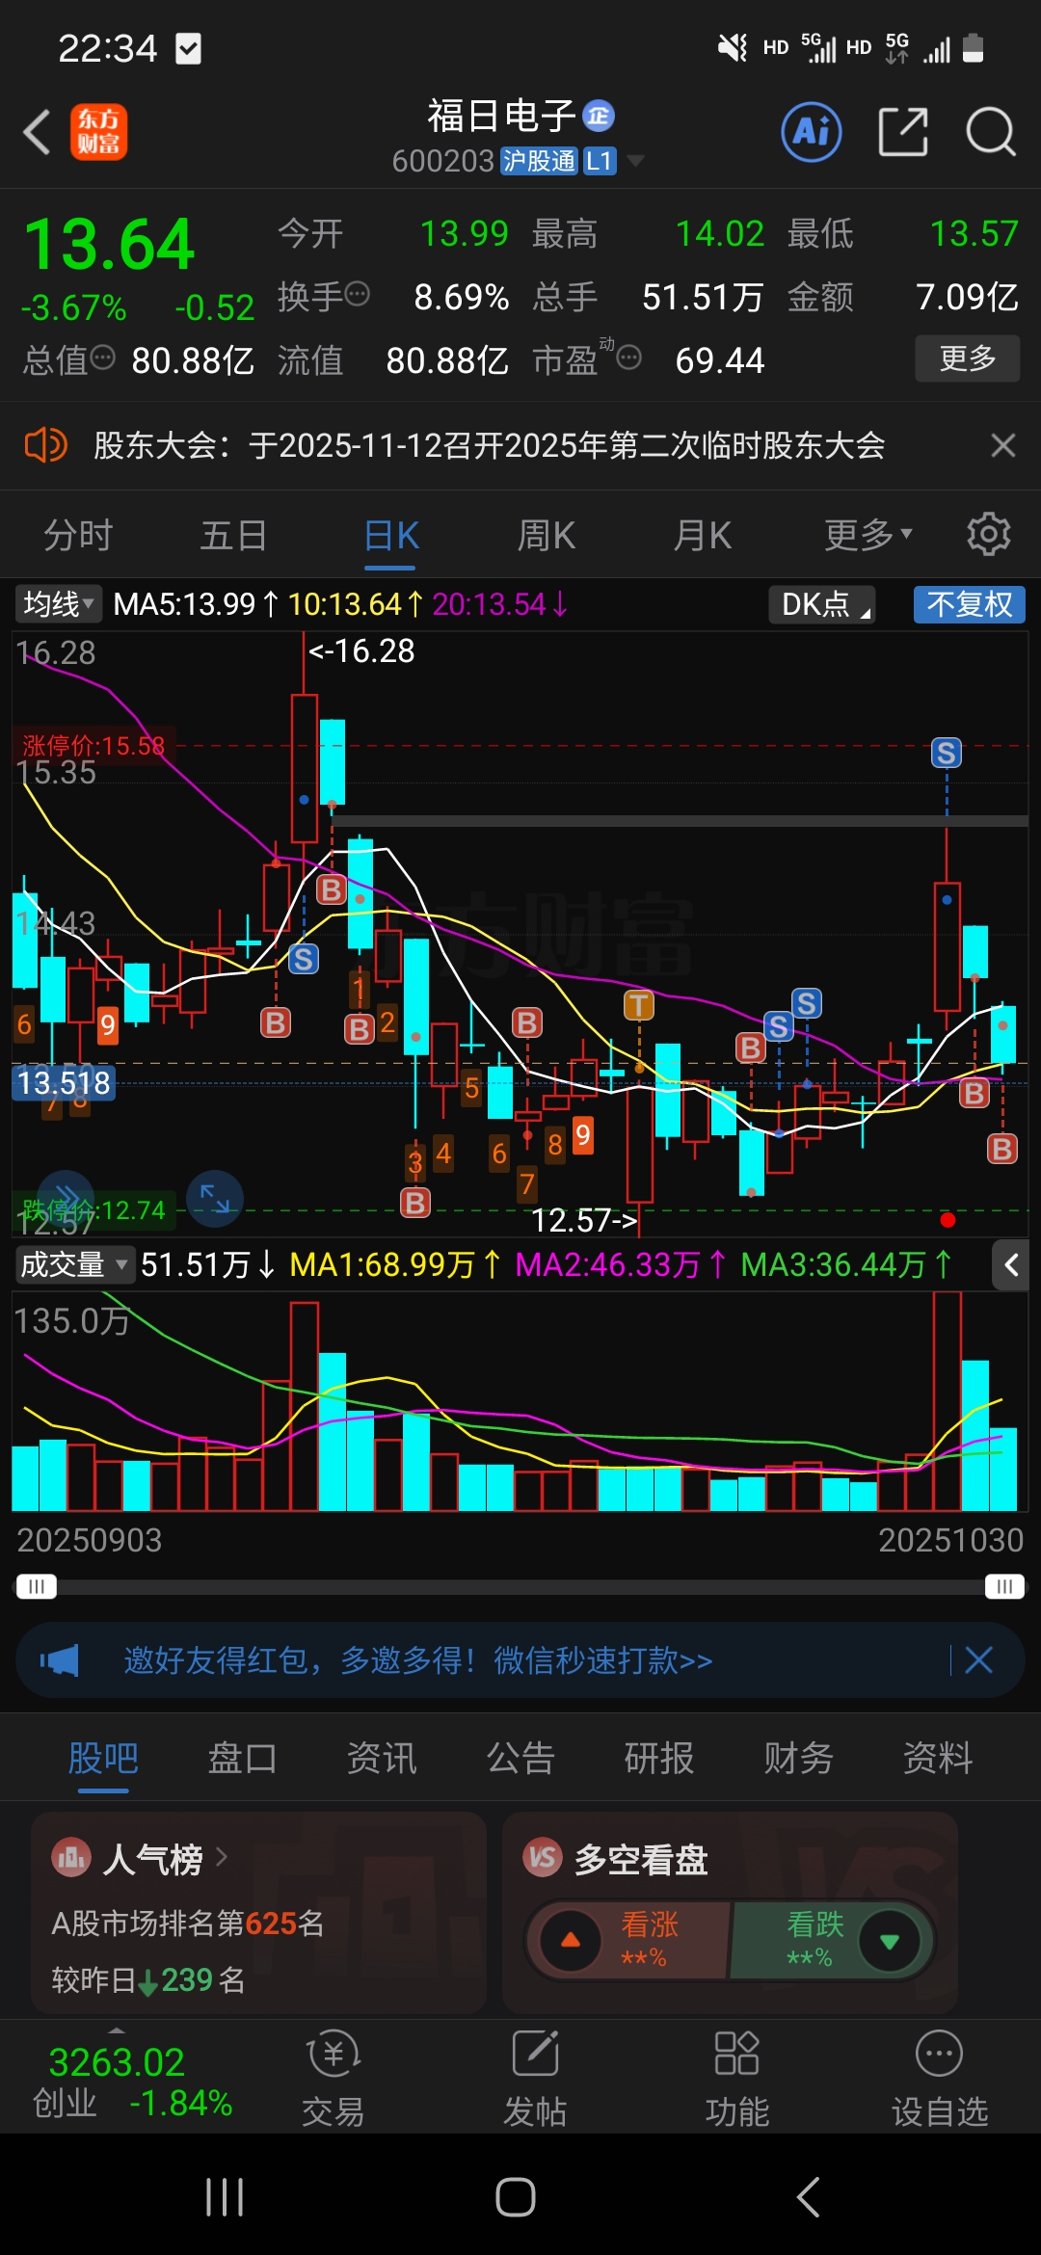
Task: Tap 设自选 add to watchlist icon
Action: click(x=940, y=2077)
